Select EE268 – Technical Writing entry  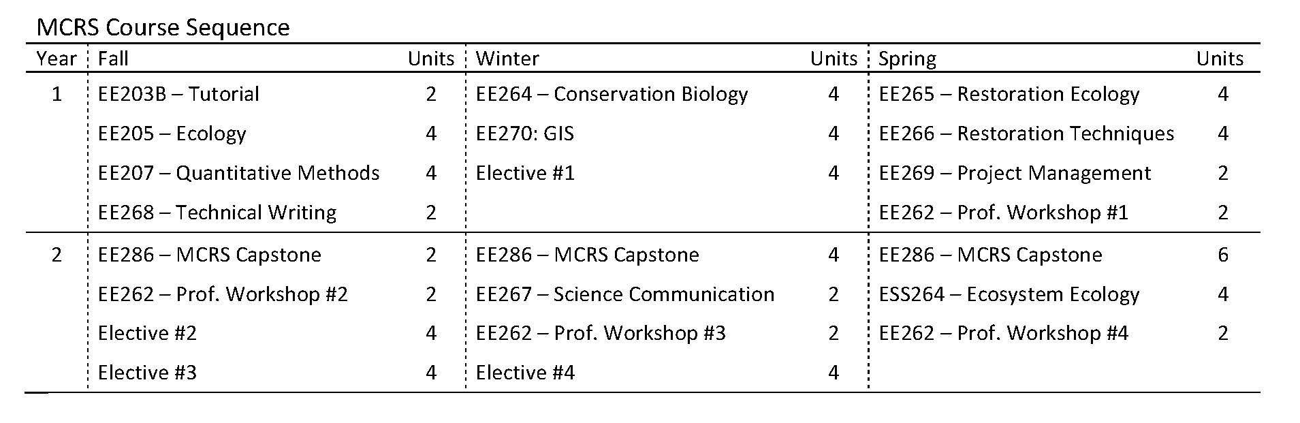(217, 213)
